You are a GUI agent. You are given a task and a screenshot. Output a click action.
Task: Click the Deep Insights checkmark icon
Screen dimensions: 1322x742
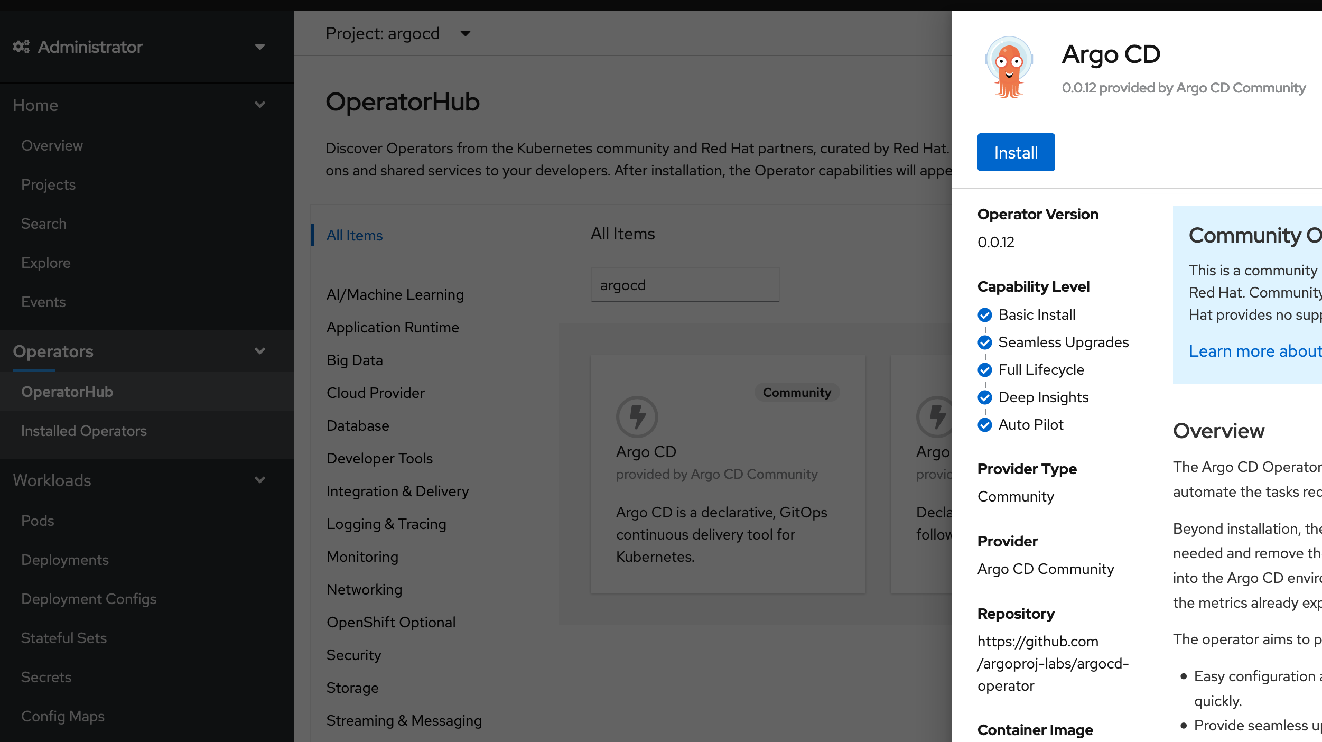pyautogui.click(x=985, y=397)
